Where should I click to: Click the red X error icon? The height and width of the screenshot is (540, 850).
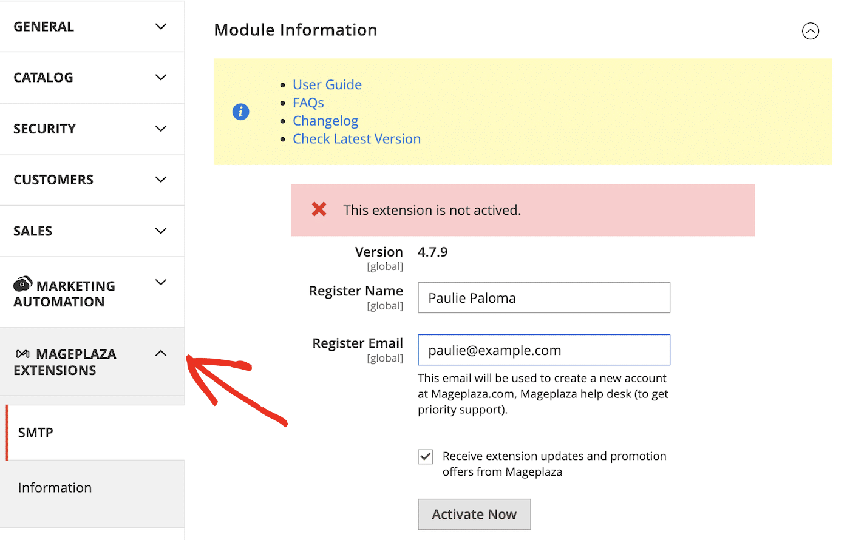click(319, 209)
